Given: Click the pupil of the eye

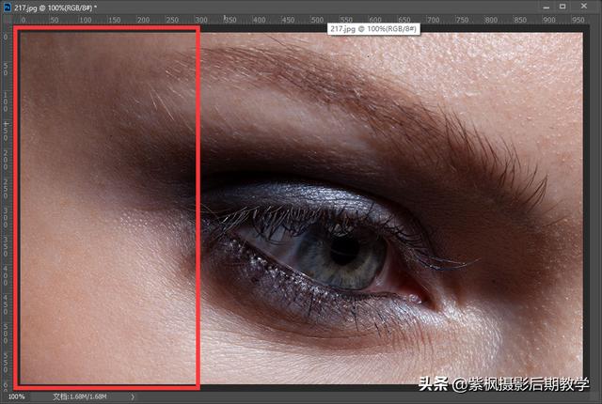Looking at the screenshot, I should point(343,246).
